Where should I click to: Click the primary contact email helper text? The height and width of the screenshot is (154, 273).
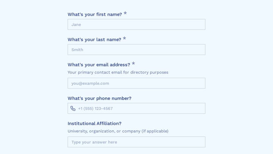[118, 72]
